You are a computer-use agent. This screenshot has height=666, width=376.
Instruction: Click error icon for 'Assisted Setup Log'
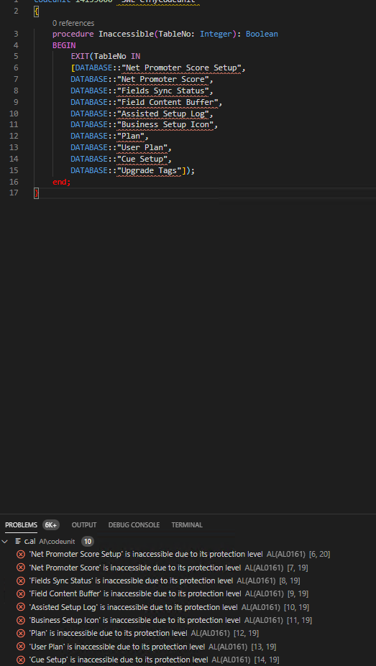tap(20, 607)
